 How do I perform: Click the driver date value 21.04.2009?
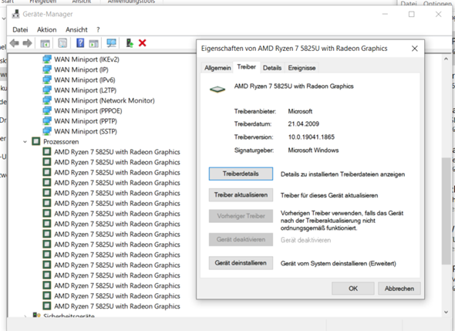click(x=303, y=124)
